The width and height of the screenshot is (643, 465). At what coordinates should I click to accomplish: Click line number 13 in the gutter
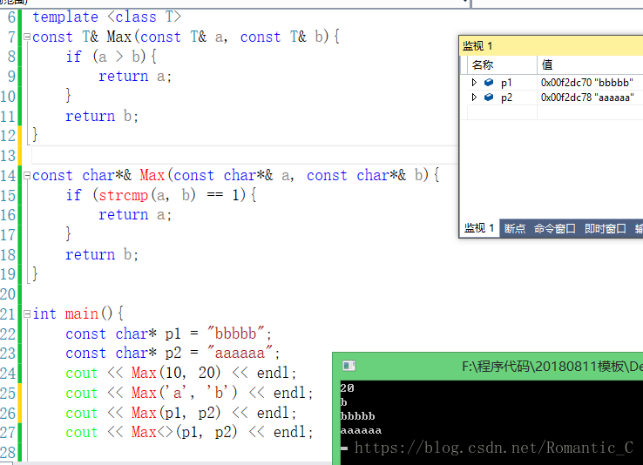click(x=8, y=156)
